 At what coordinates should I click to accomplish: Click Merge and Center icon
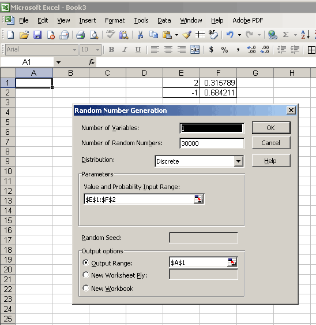click(195, 50)
